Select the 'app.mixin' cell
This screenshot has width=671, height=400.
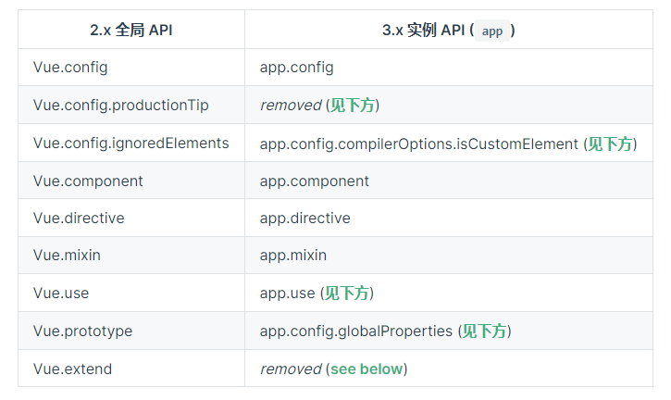click(449, 256)
